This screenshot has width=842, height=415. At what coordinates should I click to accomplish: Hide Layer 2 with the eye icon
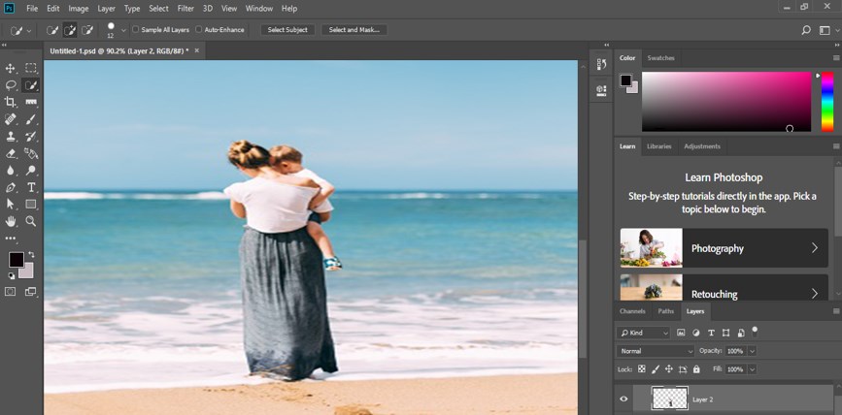[623, 399]
